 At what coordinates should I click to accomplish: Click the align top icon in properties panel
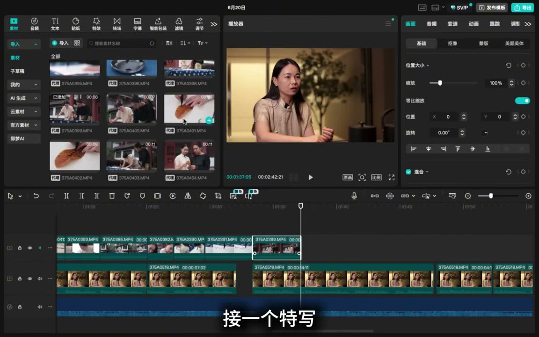(x=458, y=149)
